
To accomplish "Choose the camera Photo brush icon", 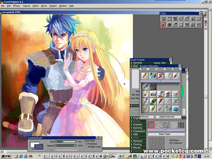I will [153, 94].
